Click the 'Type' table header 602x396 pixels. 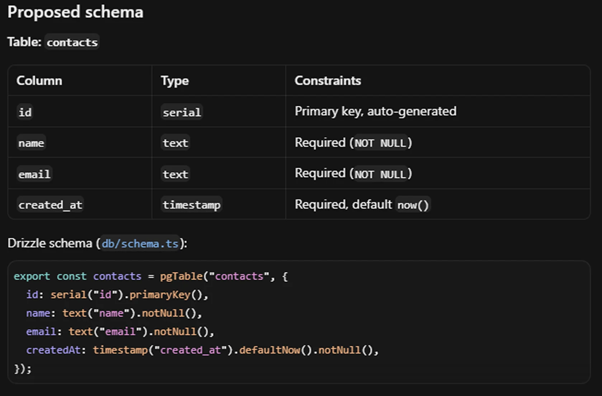174,81
